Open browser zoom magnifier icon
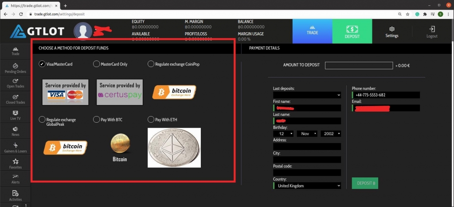The height and width of the screenshot is (207, 454). [400, 14]
